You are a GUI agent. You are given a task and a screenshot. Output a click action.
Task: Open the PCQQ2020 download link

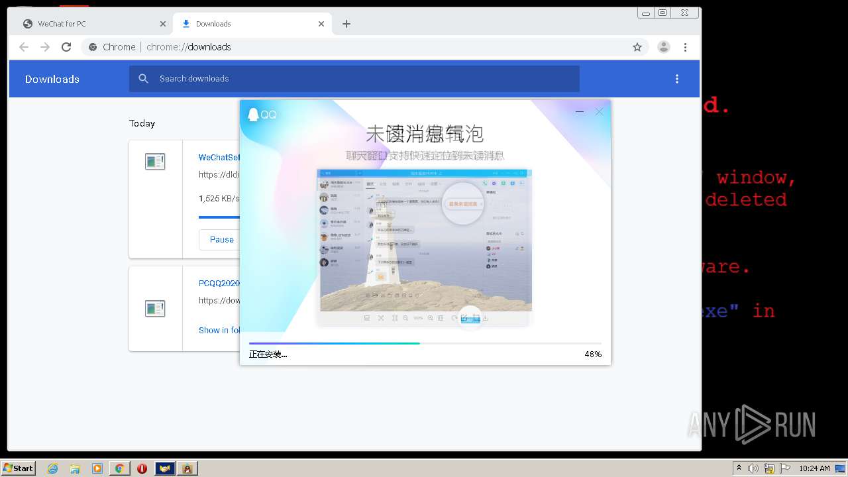pos(219,284)
